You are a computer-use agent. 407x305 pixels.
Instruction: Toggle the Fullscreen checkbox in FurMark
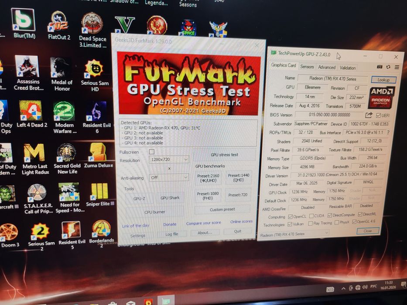coord(151,152)
